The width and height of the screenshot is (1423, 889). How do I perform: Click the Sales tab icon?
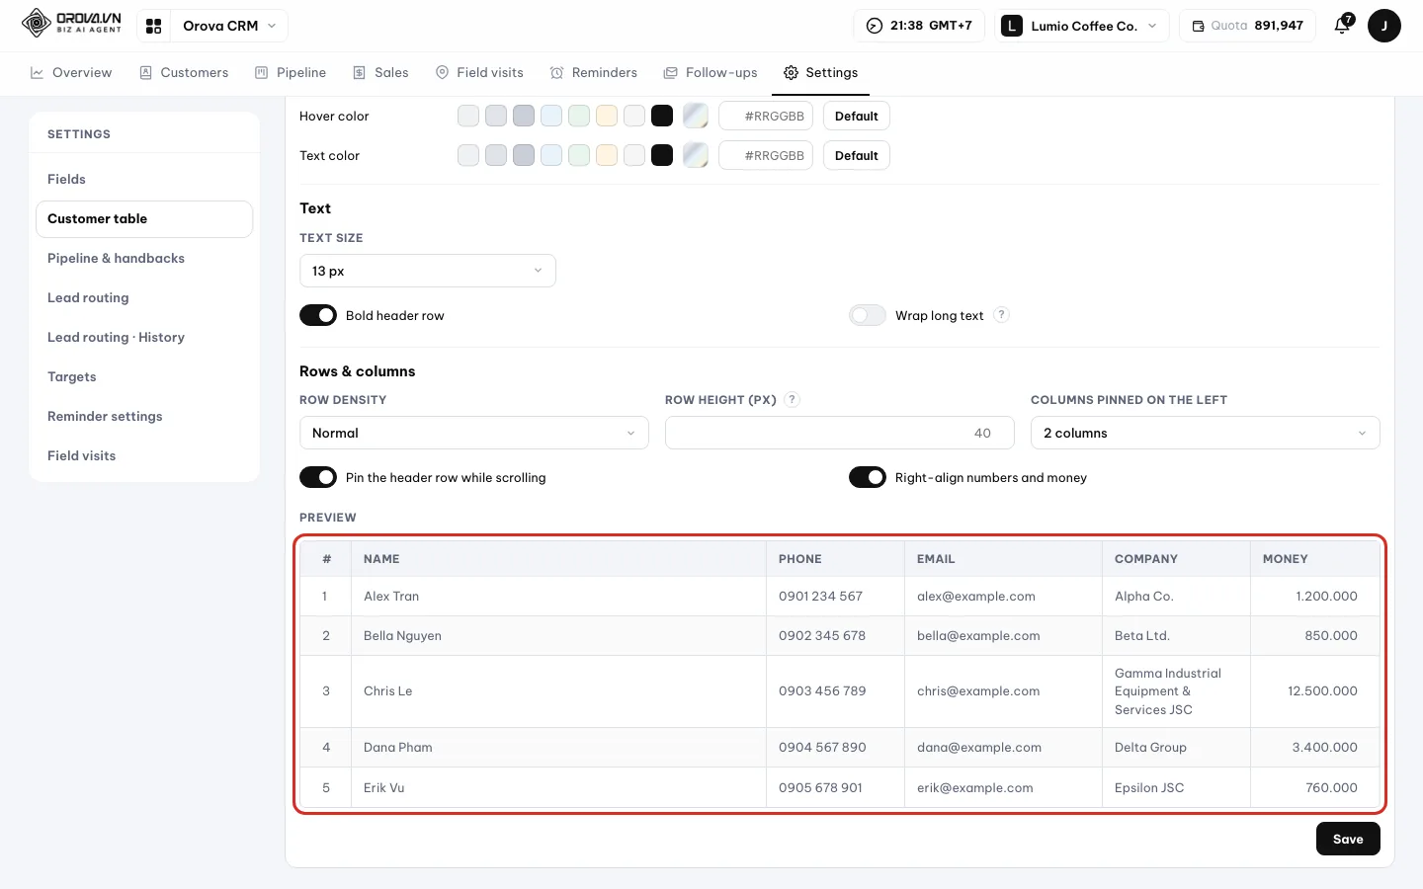360,72
